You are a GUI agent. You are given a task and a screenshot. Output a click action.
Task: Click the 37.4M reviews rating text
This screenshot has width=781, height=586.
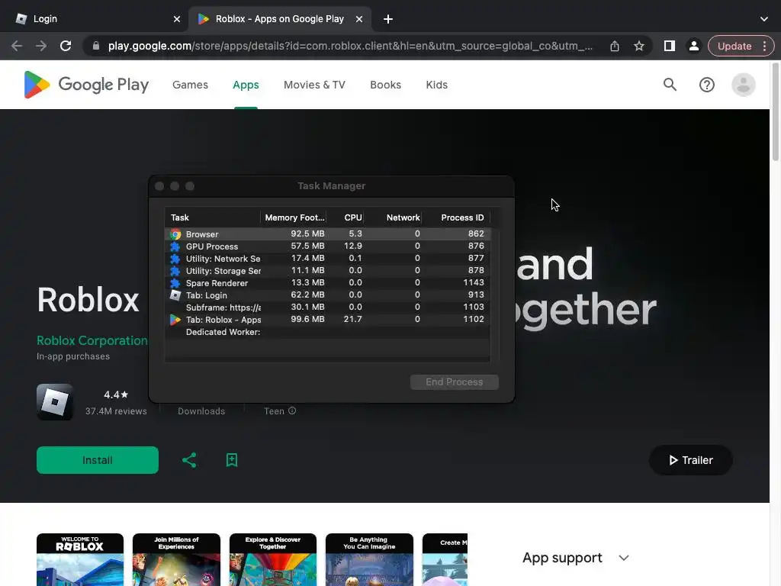click(116, 411)
